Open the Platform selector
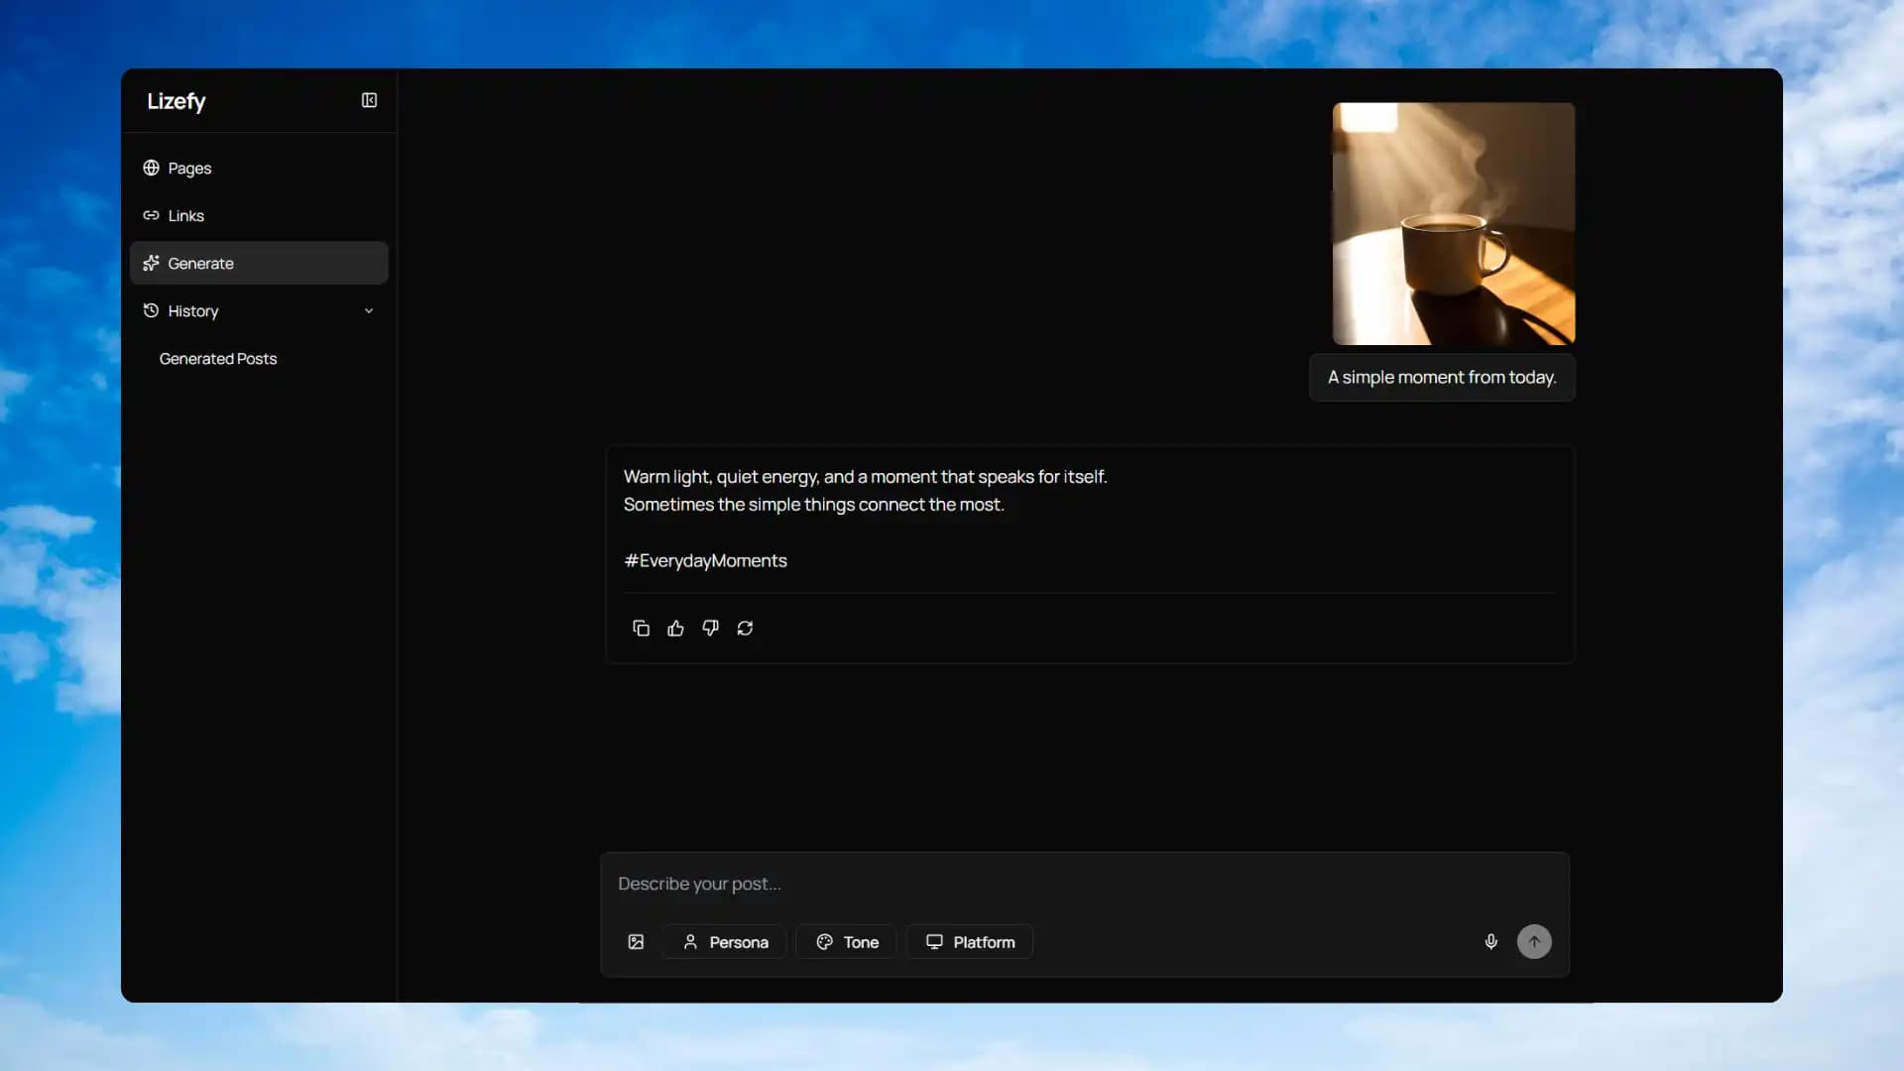Image resolution: width=1904 pixels, height=1071 pixels. tap(969, 941)
